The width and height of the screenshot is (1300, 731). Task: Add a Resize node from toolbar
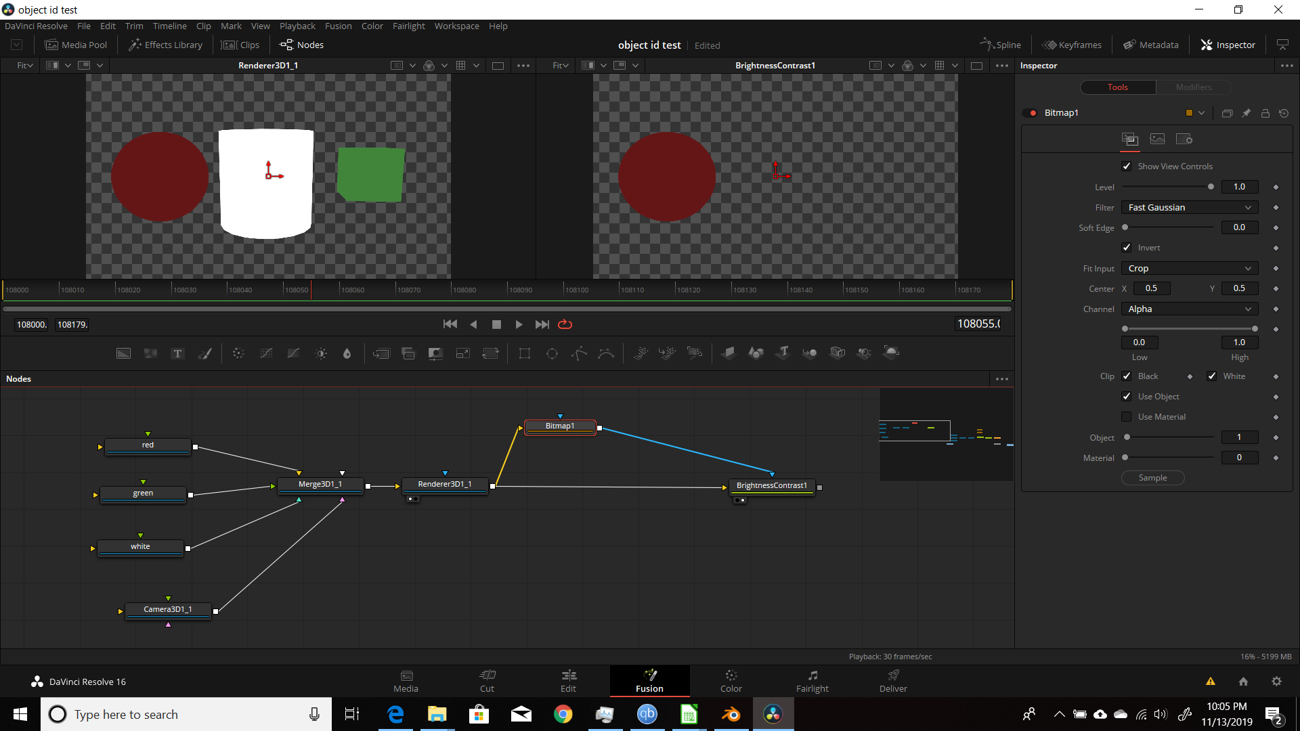[x=463, y=353]
